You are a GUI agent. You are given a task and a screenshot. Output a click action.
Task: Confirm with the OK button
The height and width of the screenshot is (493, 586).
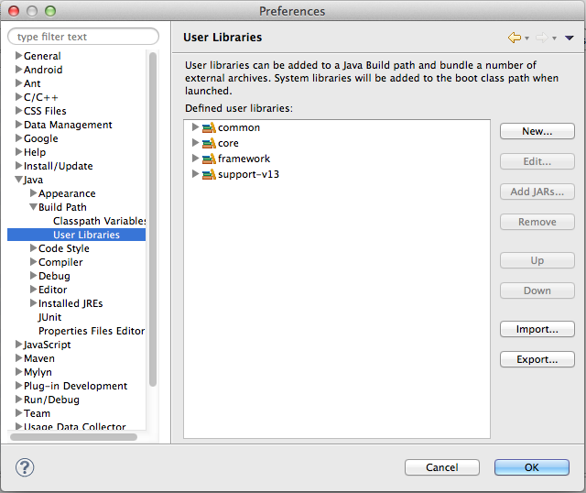point(532,467)
